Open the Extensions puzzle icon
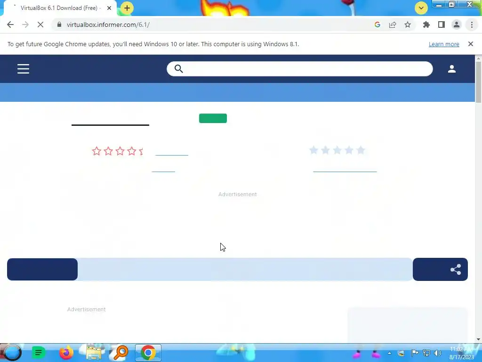The image size is (482, 362). tap(426, 25)
